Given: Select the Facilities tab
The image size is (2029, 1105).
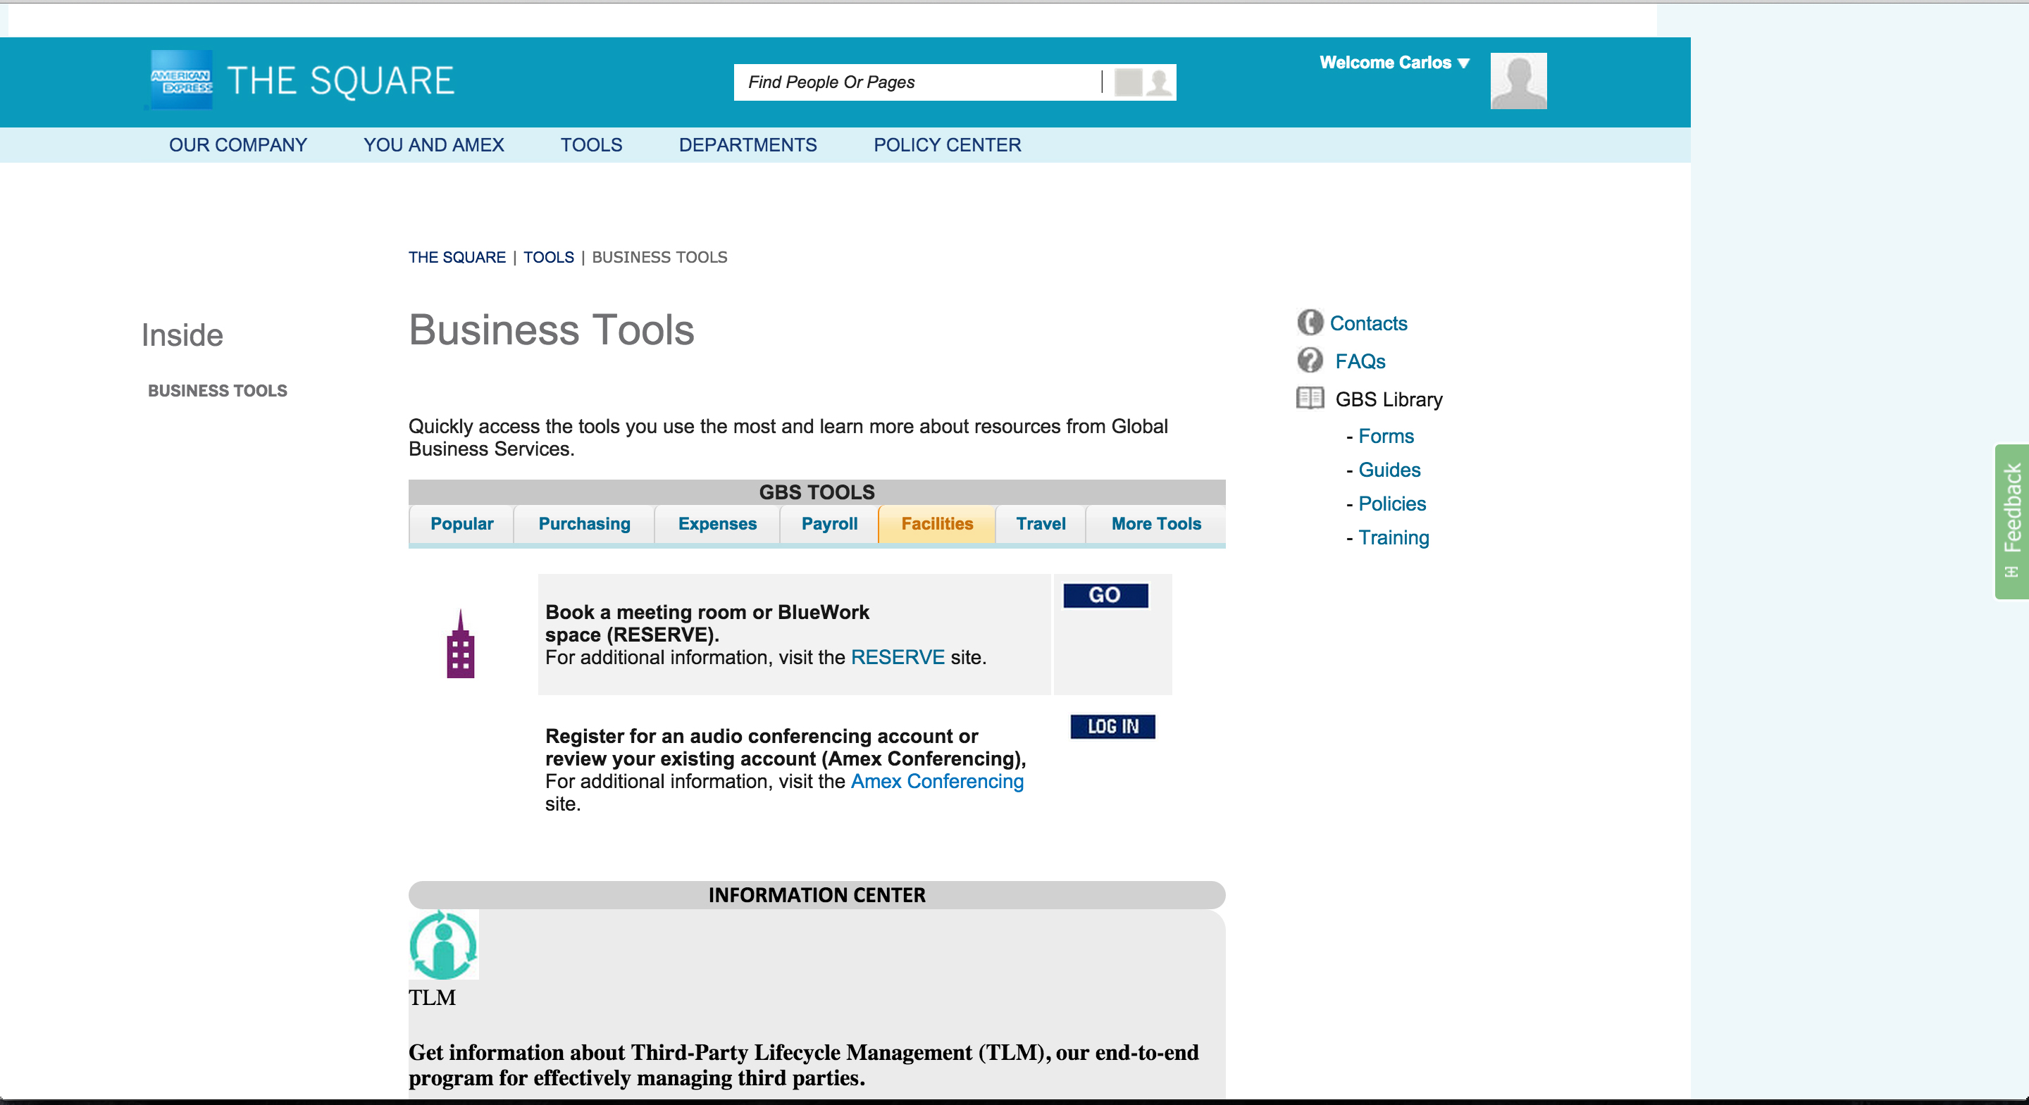Looking at the screenshot, I should coord(937,524).
